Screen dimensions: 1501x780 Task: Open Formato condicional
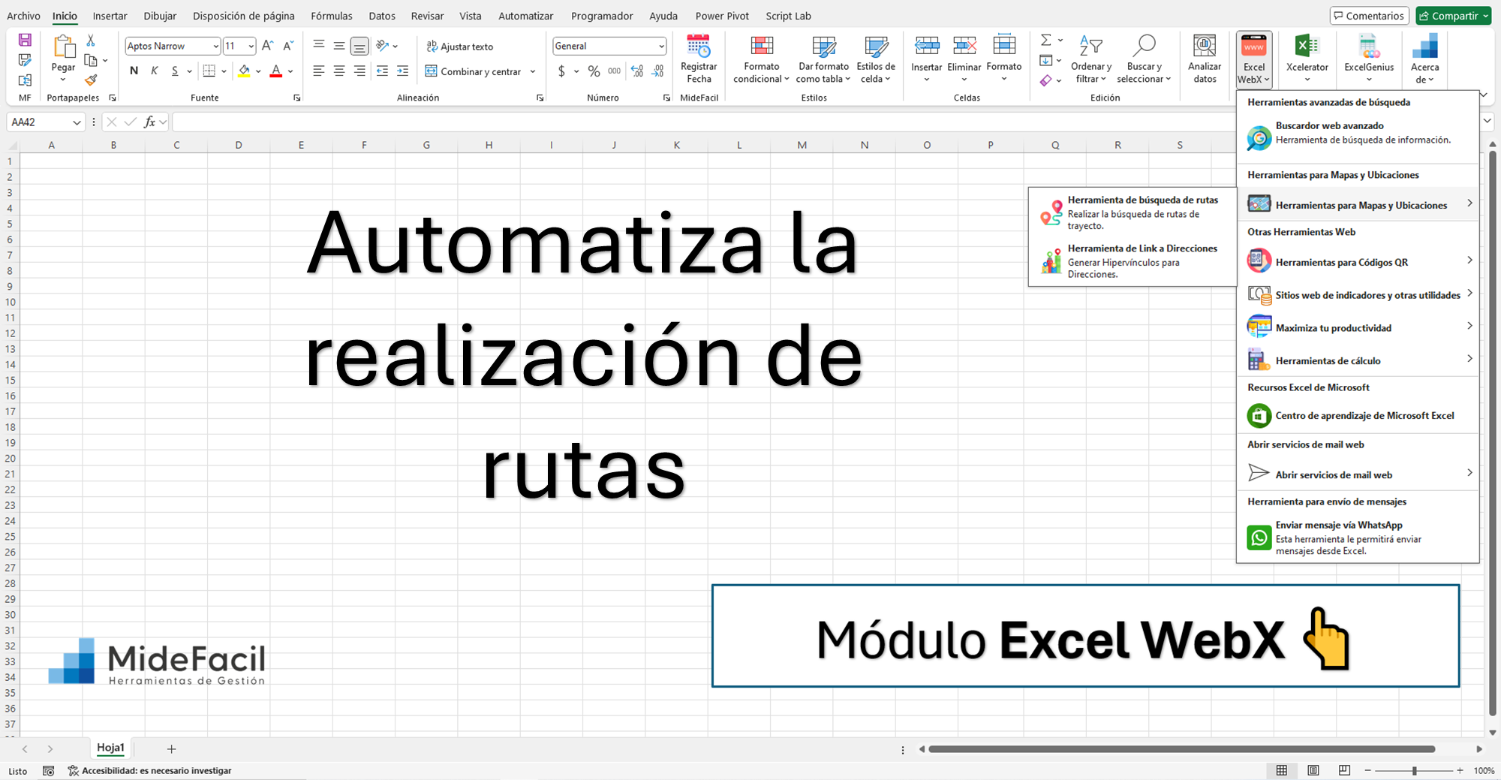point(762,59)
